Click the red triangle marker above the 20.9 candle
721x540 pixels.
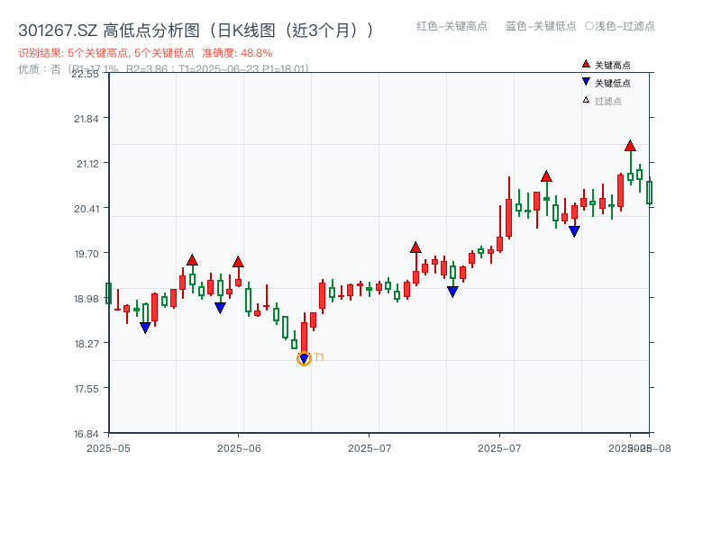point(546,176)
